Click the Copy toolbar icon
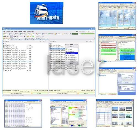Viewport: 138px width, 130px height. tap(27, 34)
